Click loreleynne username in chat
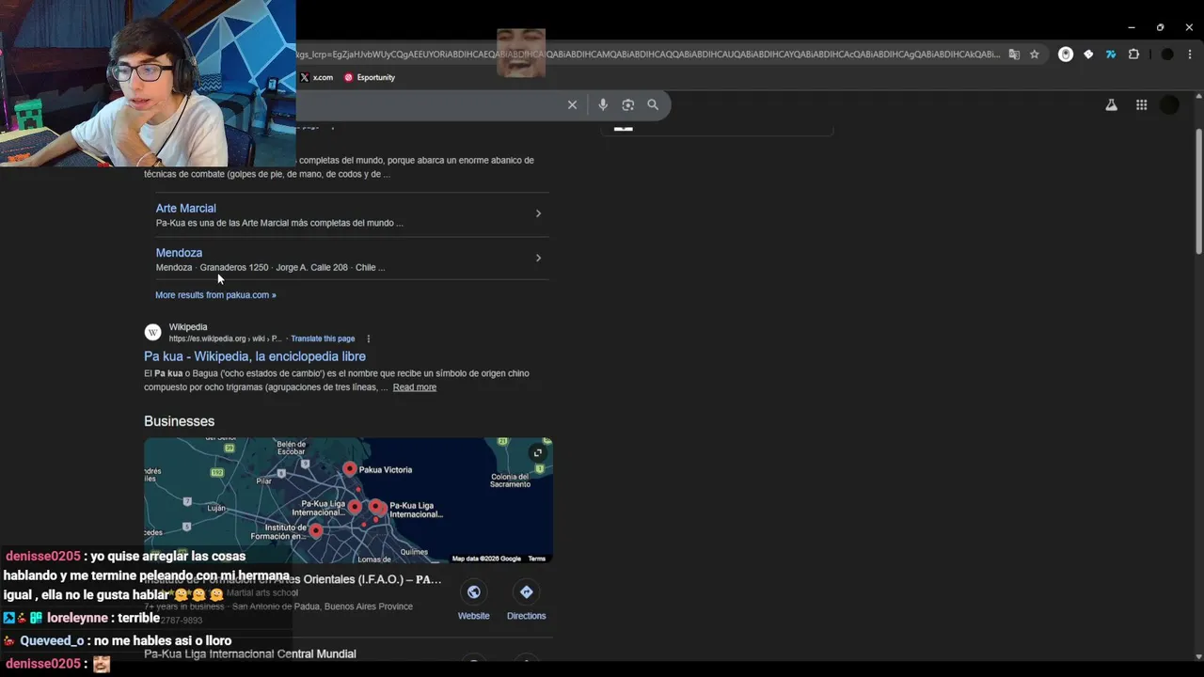 77,618
